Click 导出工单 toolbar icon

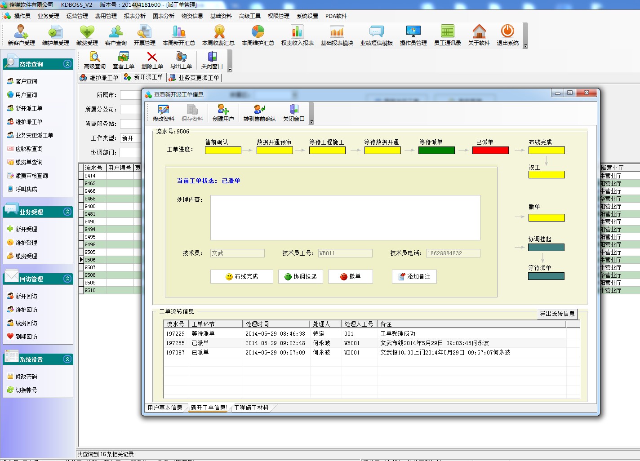coord(181,60)
